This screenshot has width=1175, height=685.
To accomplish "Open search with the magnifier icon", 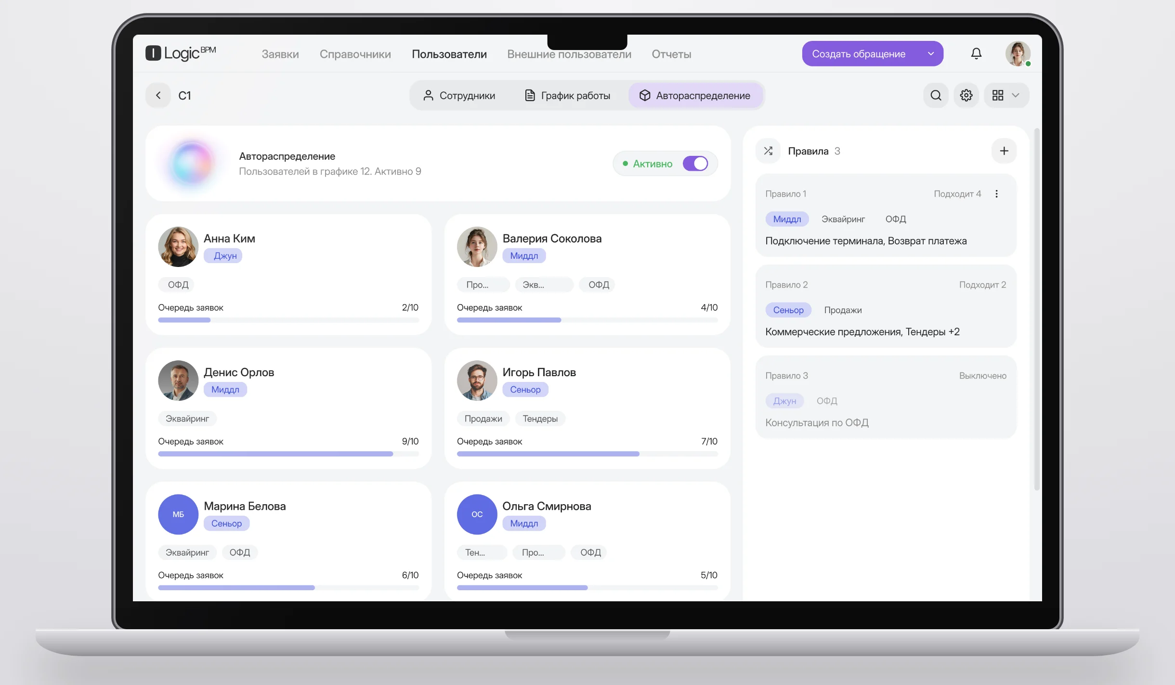I will click(x=936, y=95).
